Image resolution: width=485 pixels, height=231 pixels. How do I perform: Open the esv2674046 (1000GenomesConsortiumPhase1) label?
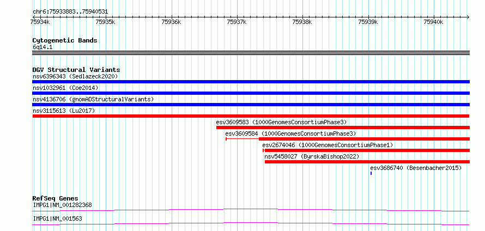click(328, 145)
